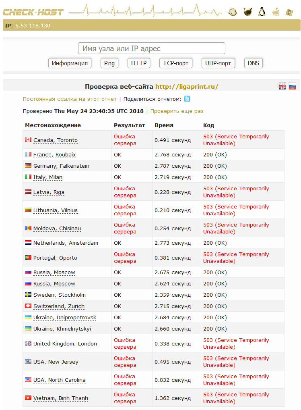Click the Apple logo icon
The height and width of the screenshot is (410, 301).
(276, 12)
